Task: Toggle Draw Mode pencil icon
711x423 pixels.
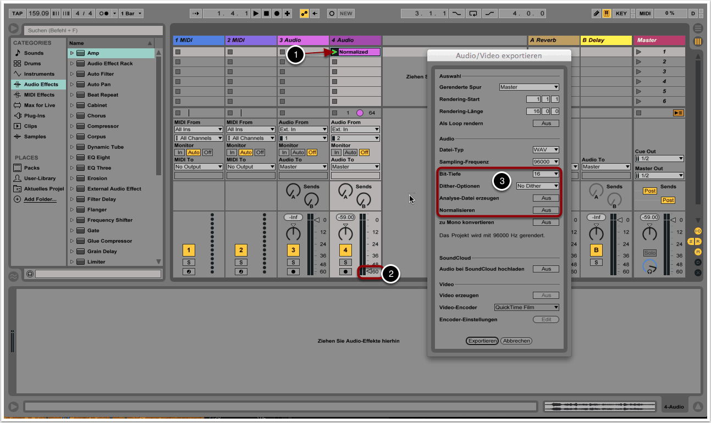Action: pos(597,13)
